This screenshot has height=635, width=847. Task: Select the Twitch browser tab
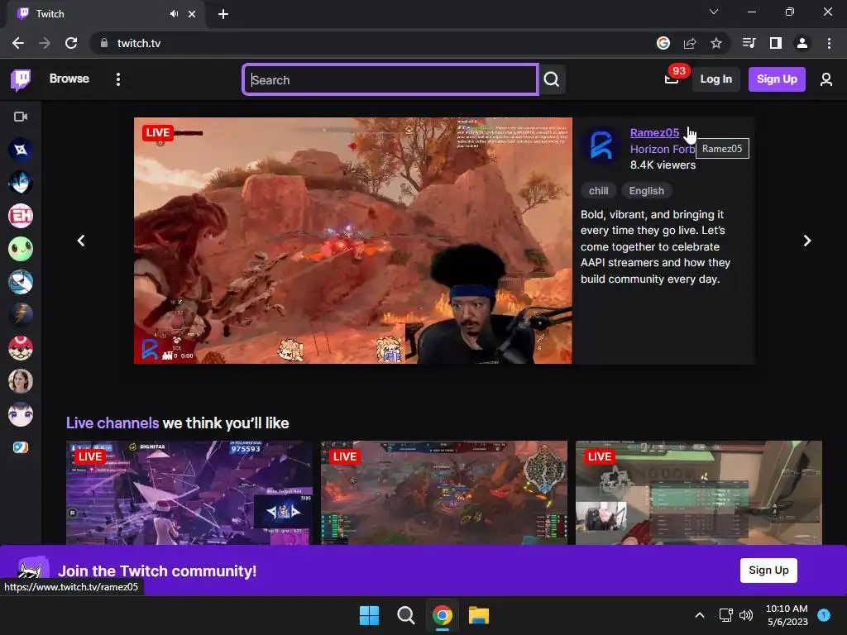coord(105,14)
